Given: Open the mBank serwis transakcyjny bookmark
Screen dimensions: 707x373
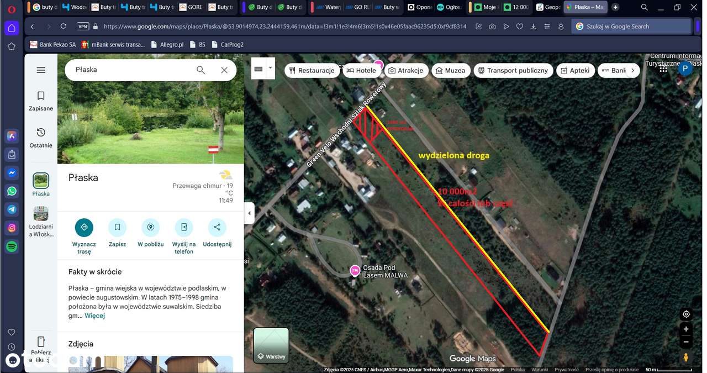Looking at the screenshot, I should [113, 45].
